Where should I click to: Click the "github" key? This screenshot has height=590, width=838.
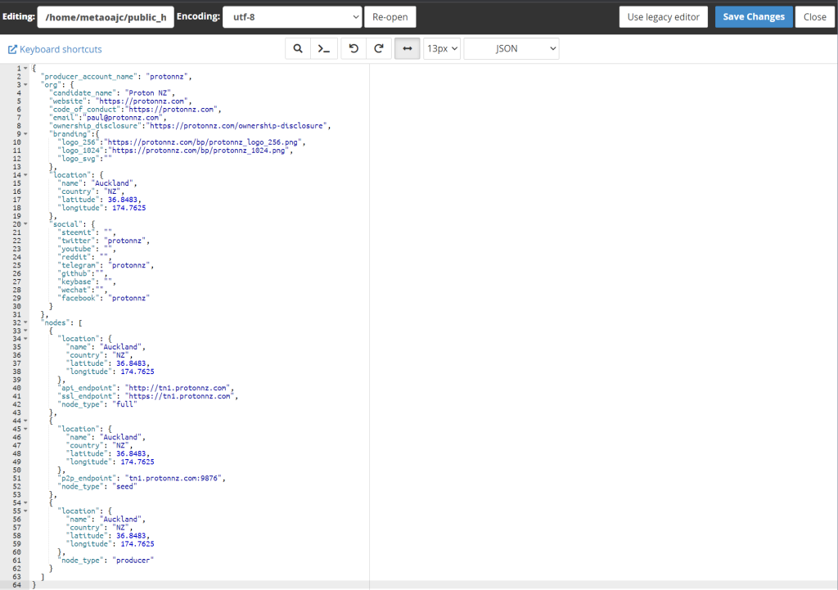point(74,273)
